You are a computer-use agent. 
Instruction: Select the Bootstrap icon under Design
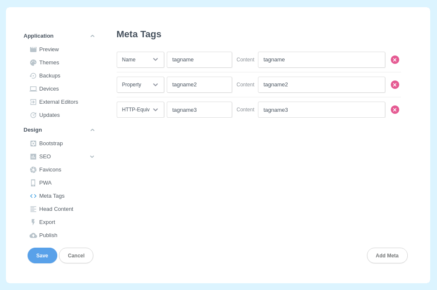33,143
